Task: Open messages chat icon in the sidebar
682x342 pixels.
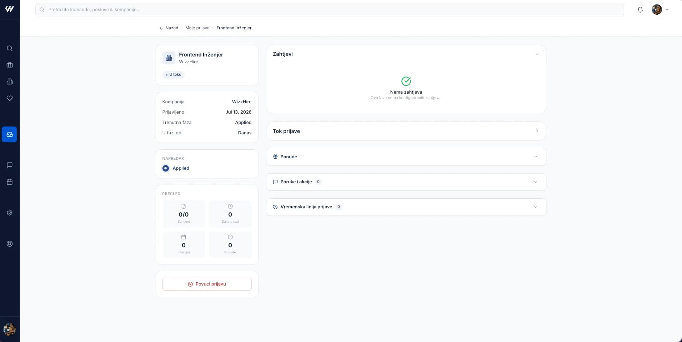Action: point(10,165)
